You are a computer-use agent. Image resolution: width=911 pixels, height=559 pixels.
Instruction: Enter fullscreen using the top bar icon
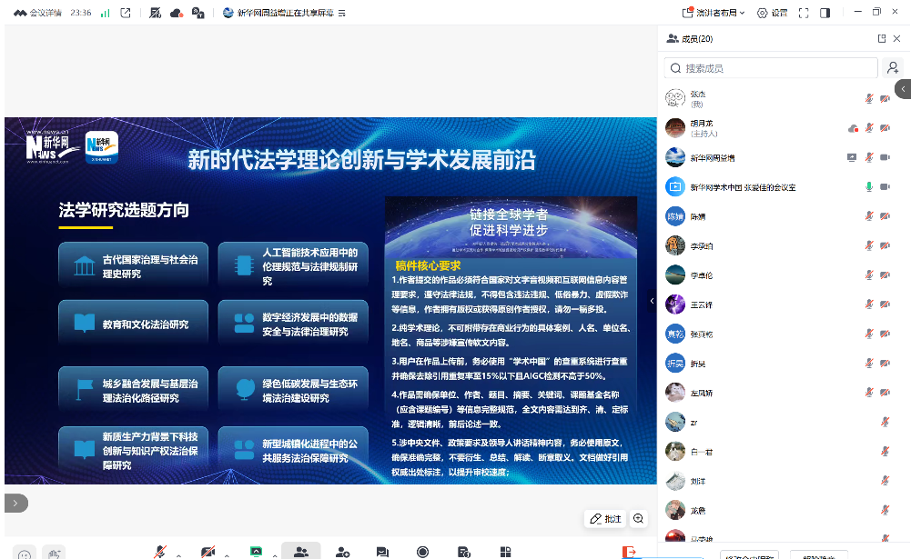(x=804, y=13)
